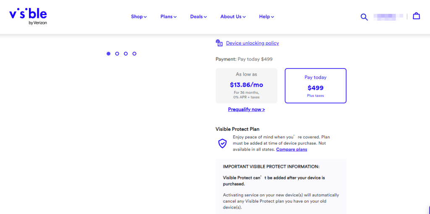Select the first image carousel dot
Image resolution: width=430 pixels, height=214 pixels.
[109, 53]
